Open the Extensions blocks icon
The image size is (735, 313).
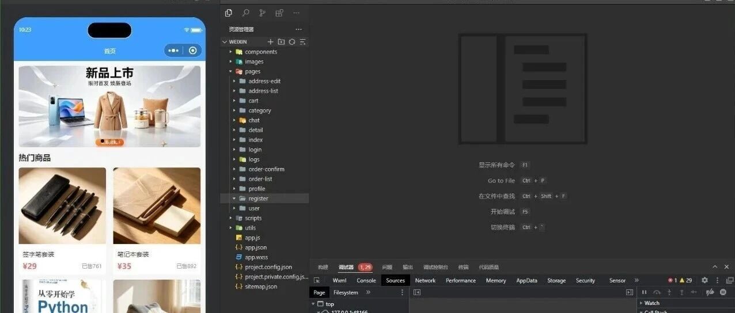[279, 13]
